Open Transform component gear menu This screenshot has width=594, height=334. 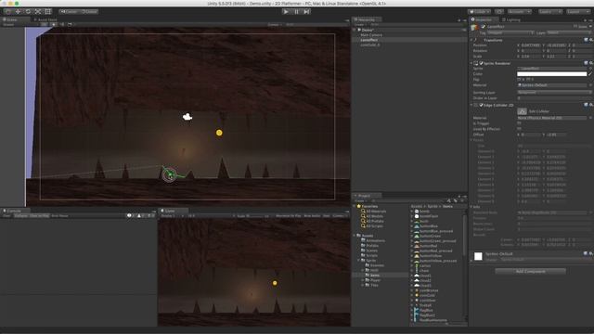click(591, 40)
